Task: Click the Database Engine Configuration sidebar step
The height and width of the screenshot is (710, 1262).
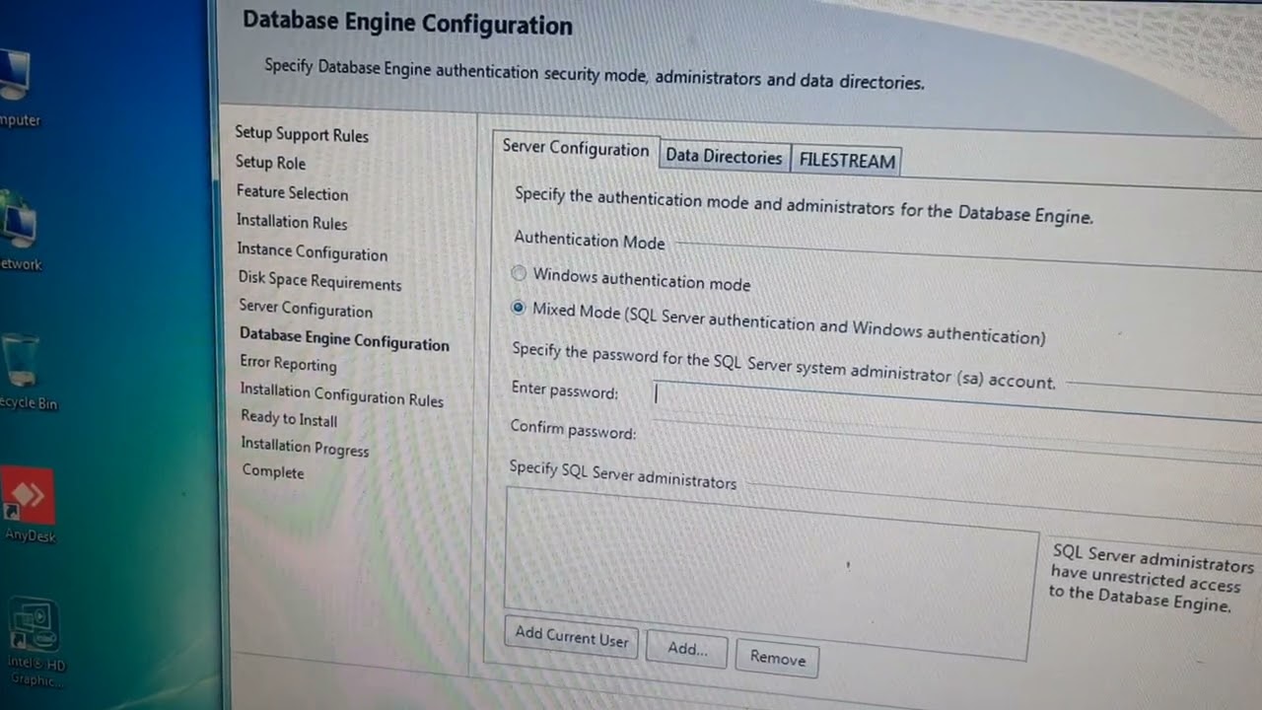Action: pos(344,340)
